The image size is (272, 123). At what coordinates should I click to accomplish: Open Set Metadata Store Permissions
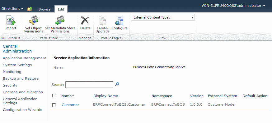[60, 24]
